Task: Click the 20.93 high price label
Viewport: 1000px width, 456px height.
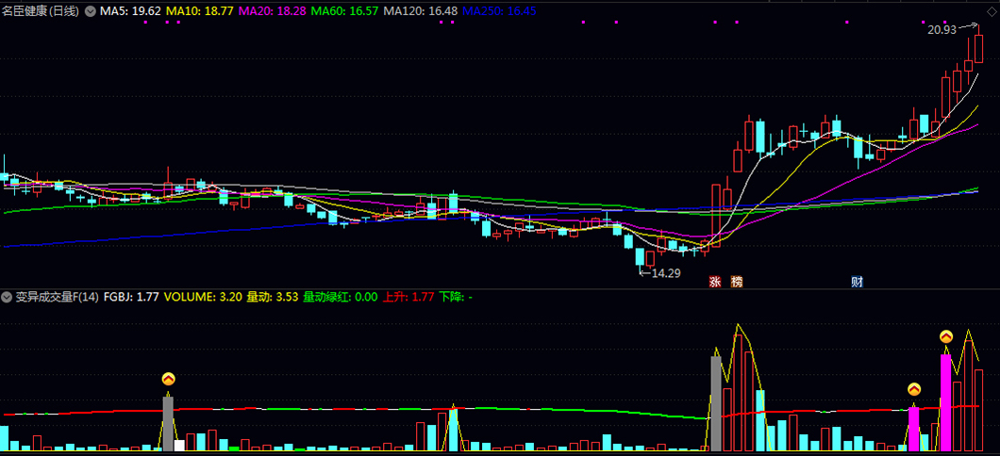Action: pyautogui.click(x=942, y=29)
